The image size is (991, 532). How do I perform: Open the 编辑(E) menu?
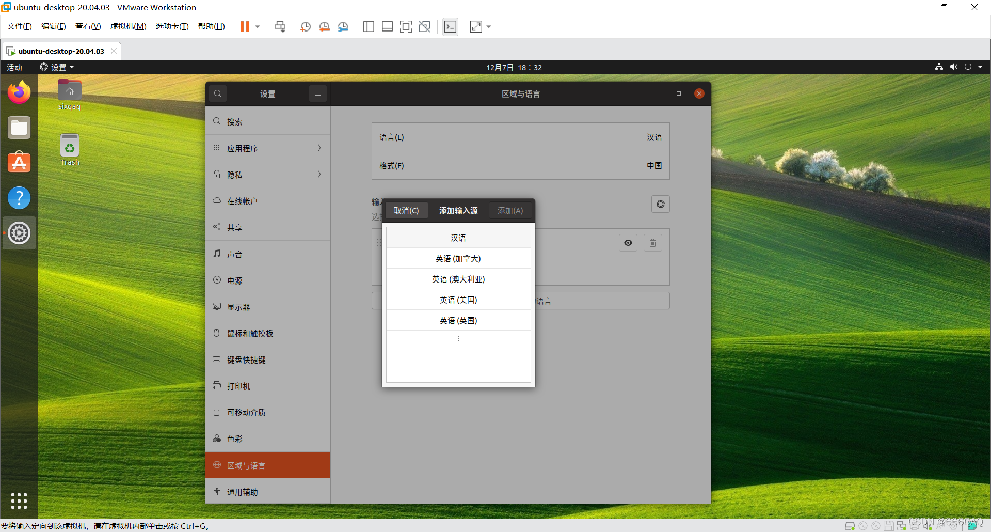coord(53,26)
